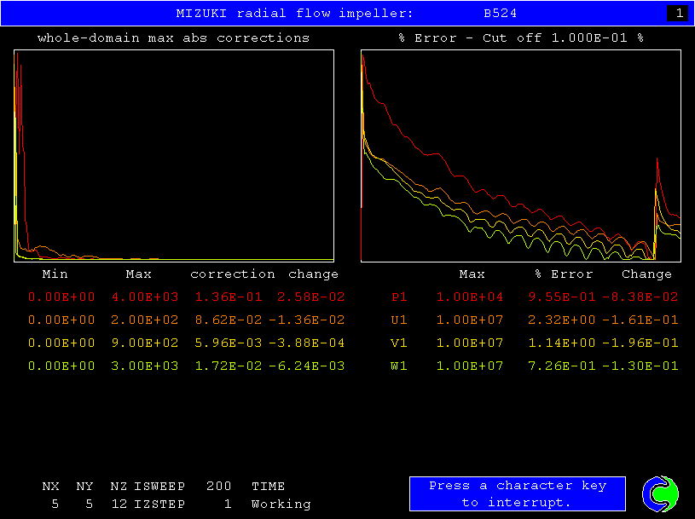695x519 pixels.
Task: Click the IZSTEP label
Action: (x=159, y=504)
